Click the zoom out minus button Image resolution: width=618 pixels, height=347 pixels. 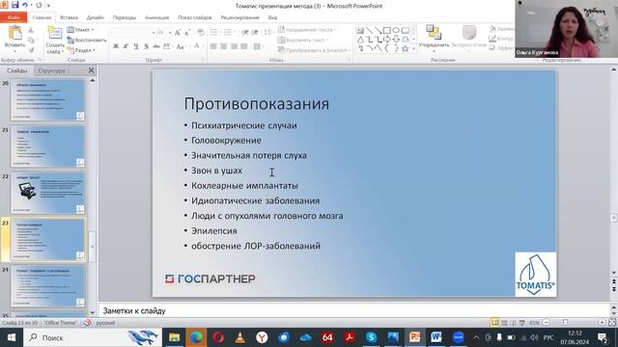tap(547, 323)
